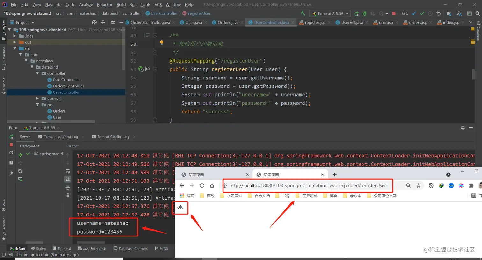
Task: Open the Analyze menu
Action: point(86,4)
